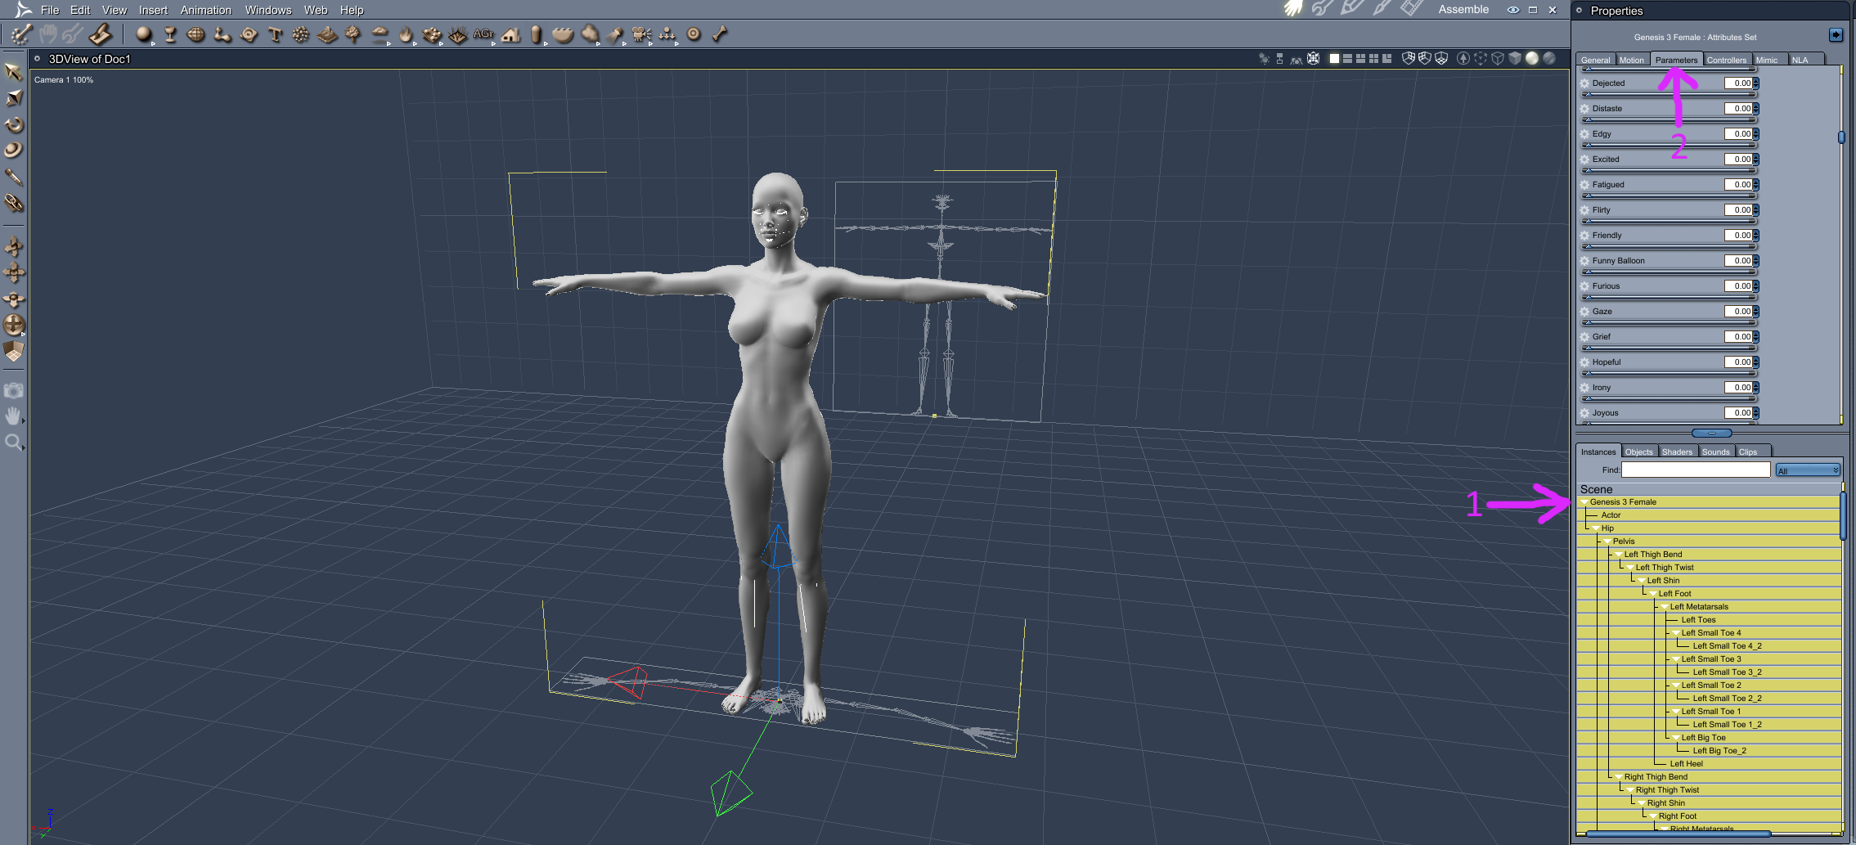Insert a target helper object
Screen dimensions: 1856x845
(694, 34)
